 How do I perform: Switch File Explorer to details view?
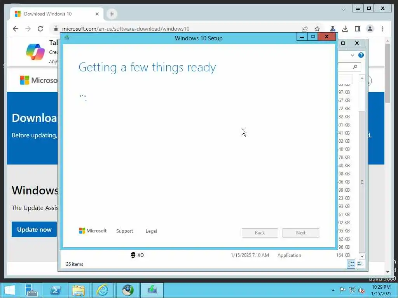(x=351, y=264)
